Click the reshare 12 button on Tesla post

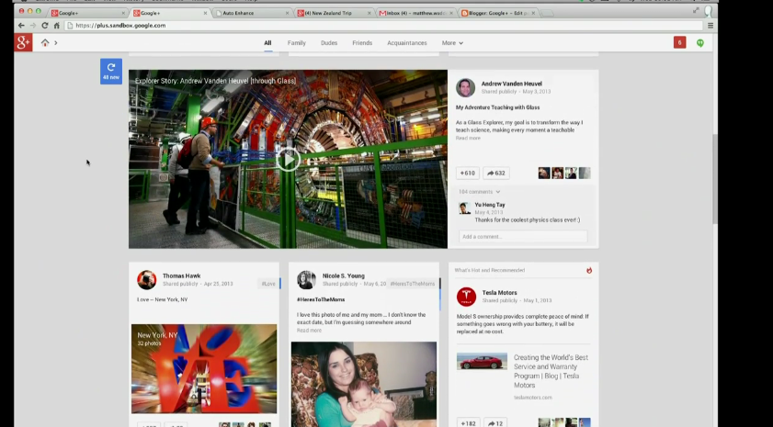495,423
